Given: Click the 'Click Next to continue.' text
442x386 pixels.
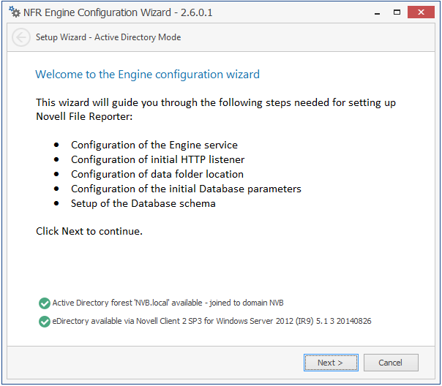Looking at the screenshot, I should pyautogui.click(x=89, y=231).
